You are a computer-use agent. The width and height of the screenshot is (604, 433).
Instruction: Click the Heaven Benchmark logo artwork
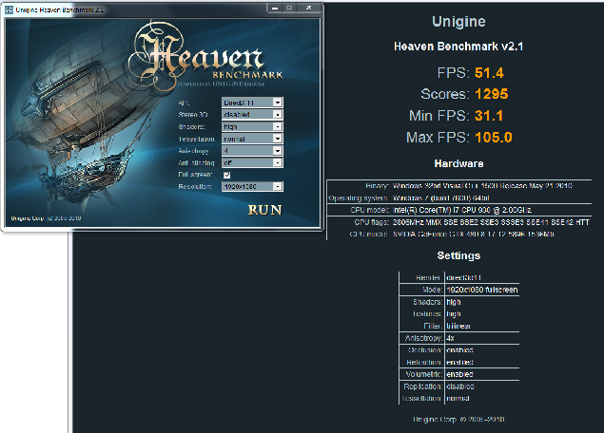pos(205,56)
